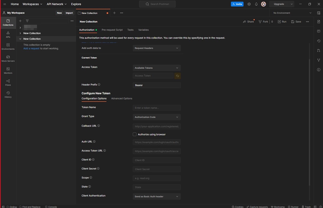The height and width of the screenshot is (208, 323).
Task: Open changelog icon in right sidebar
Action: tap(319, 41)
